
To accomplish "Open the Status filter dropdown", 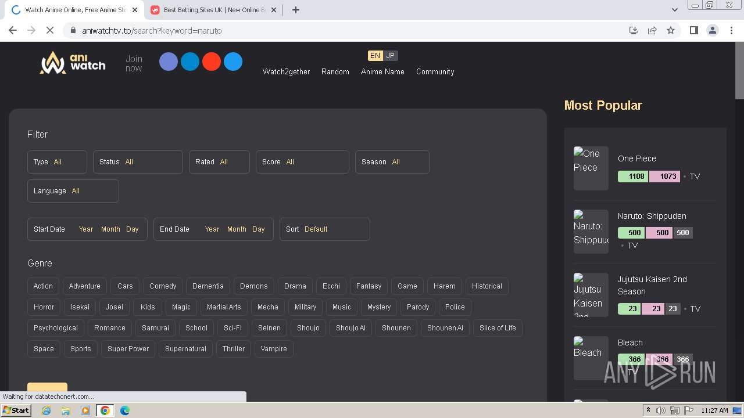I will pyautogui.click(x=138, y=162).
